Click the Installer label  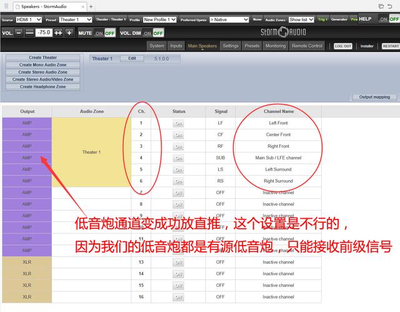(x=367, y=46)
